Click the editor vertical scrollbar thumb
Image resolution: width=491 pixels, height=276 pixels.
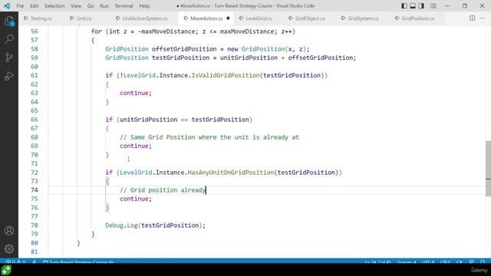[488, 169]
